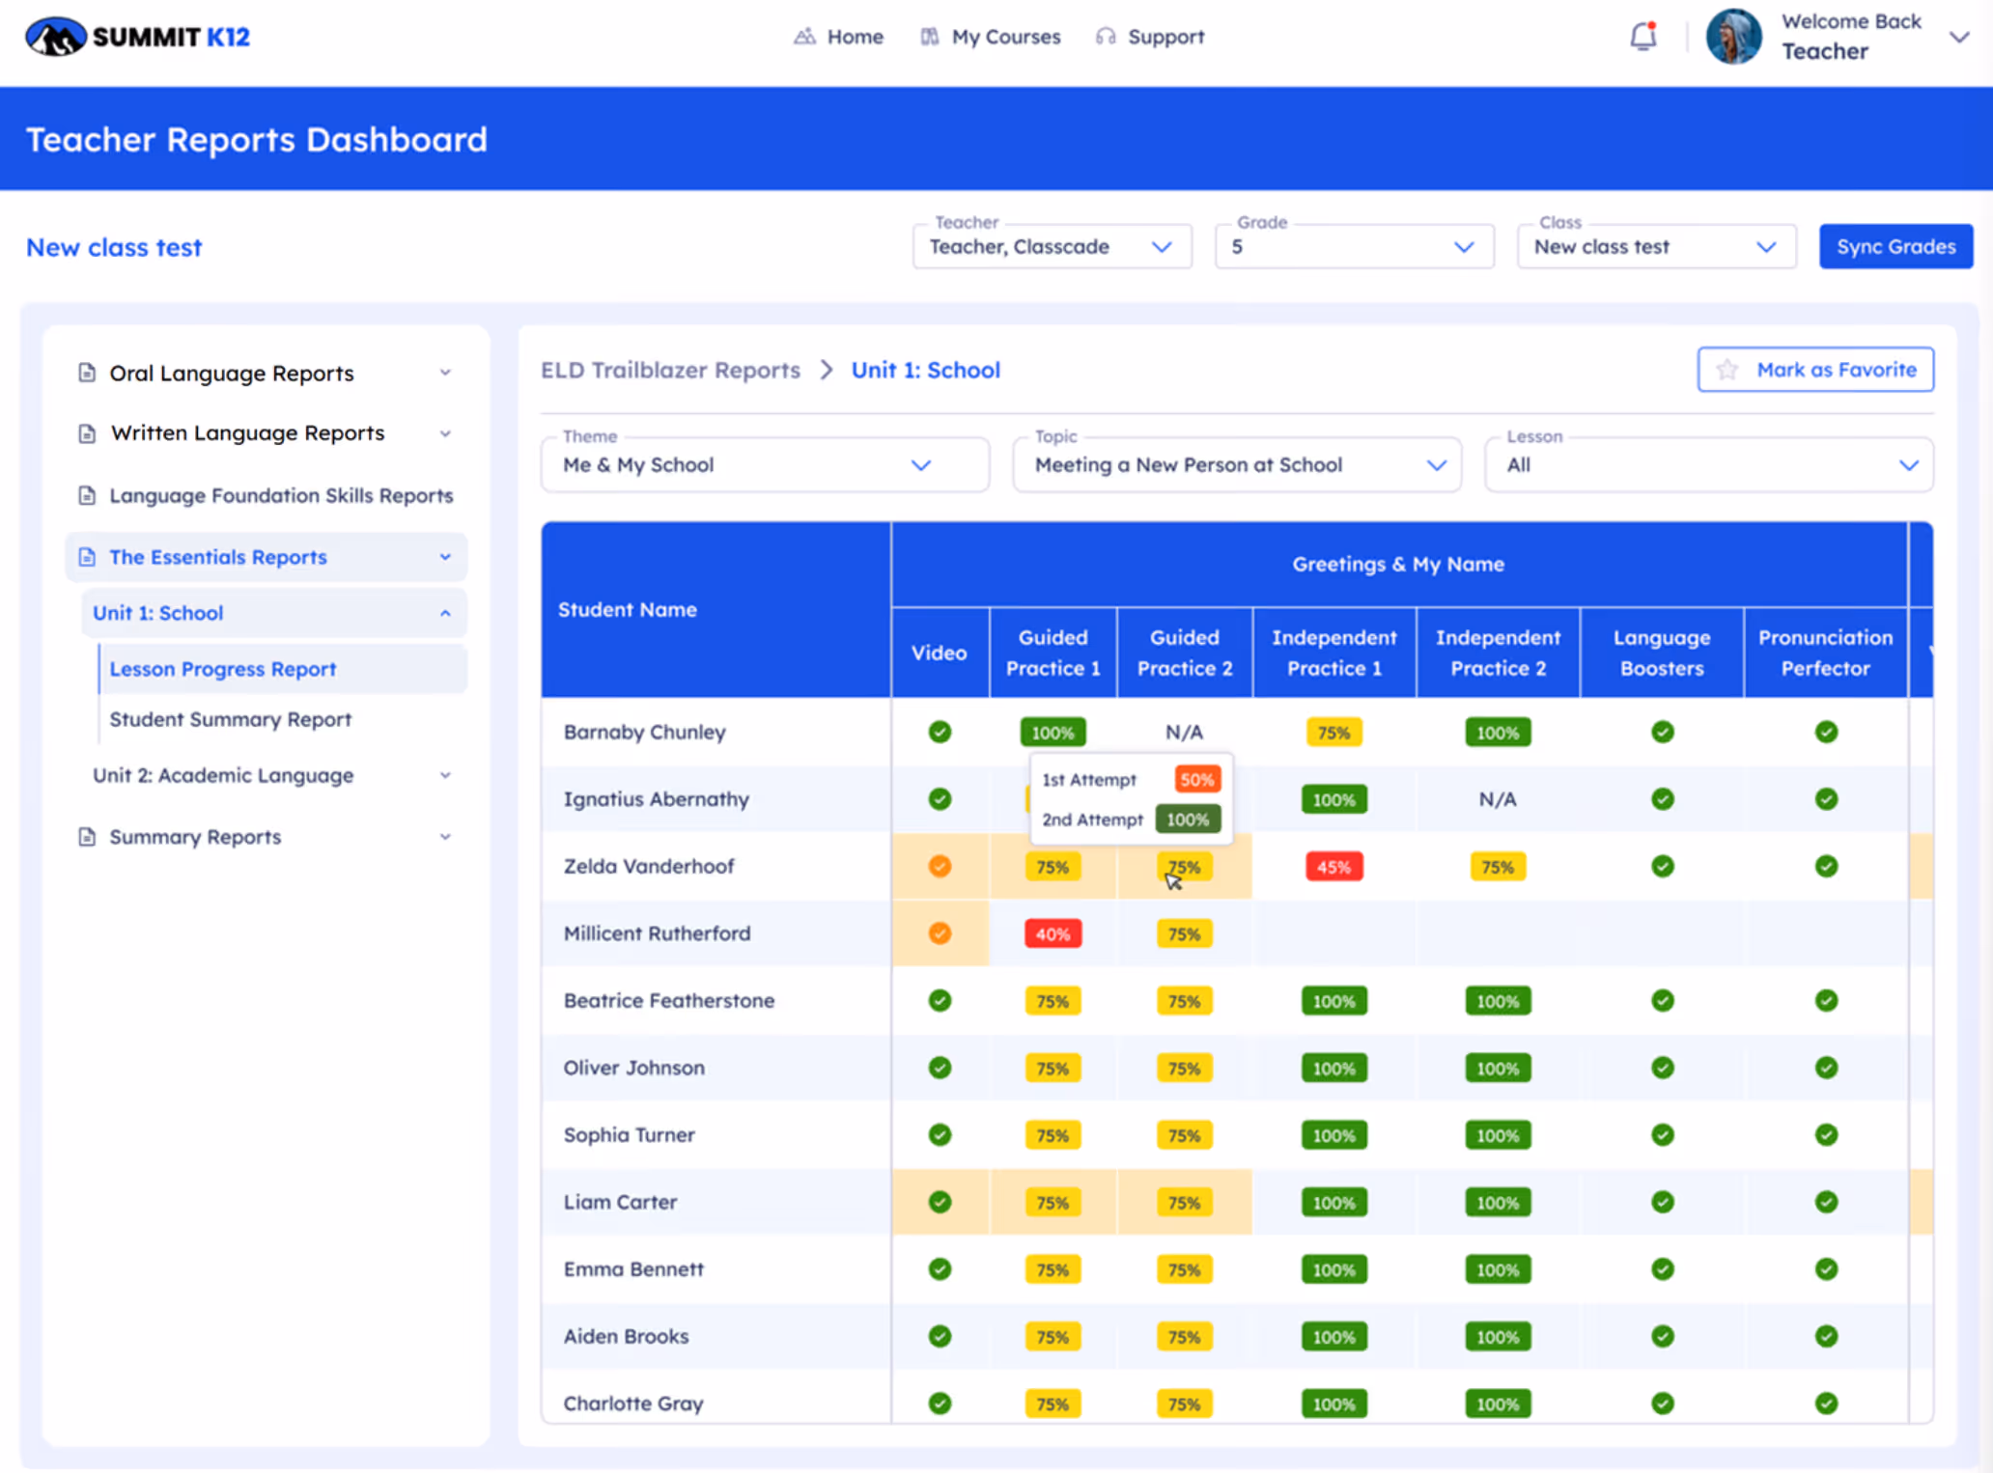Collapse Unit 1: School in sidebar
The image size is (1993, 1473).
(x=274, y=613)
